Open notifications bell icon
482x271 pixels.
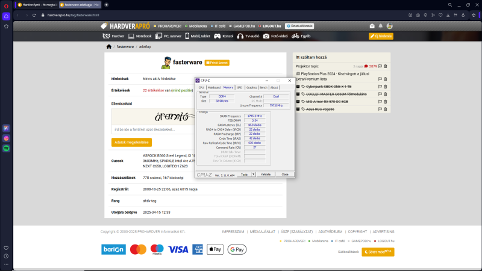click(x=381, y=26)
